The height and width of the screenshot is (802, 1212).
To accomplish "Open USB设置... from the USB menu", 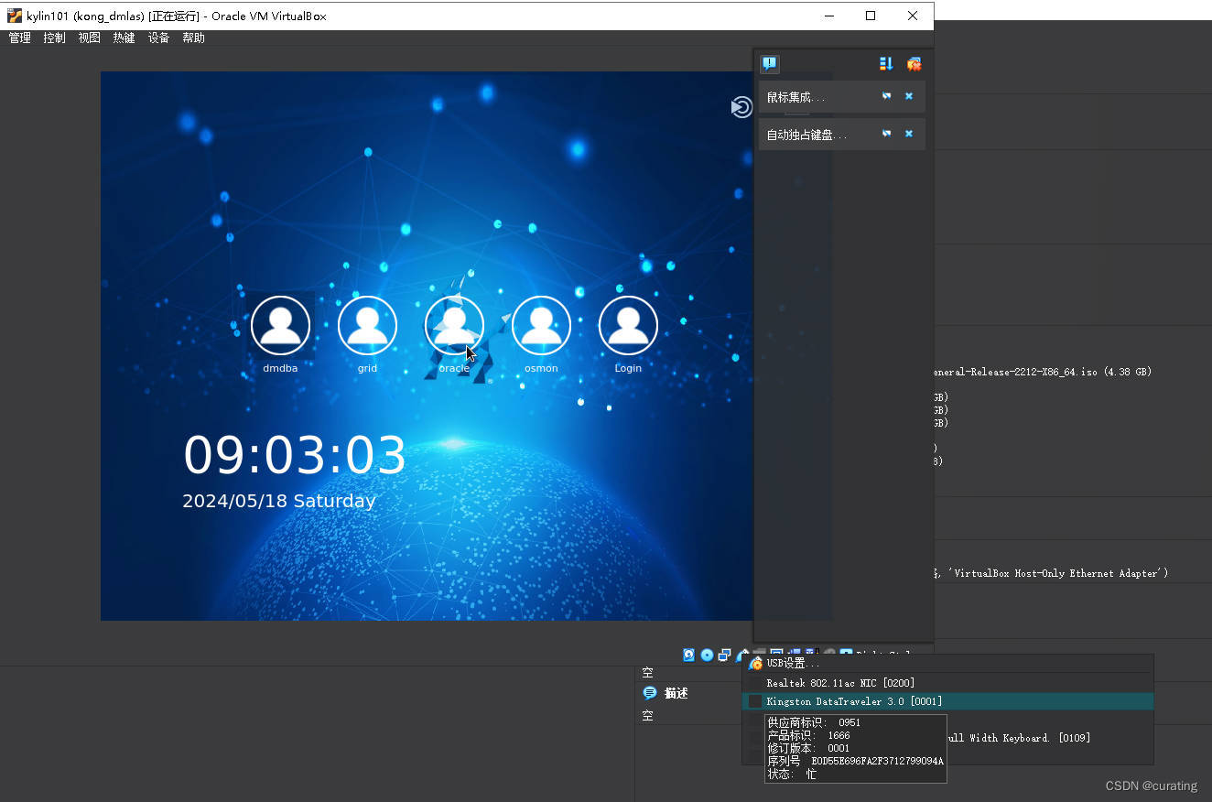I will pyautogui.click(x=947, y=664).
